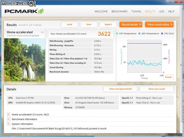Select the Writing result row

click(81, 50)
